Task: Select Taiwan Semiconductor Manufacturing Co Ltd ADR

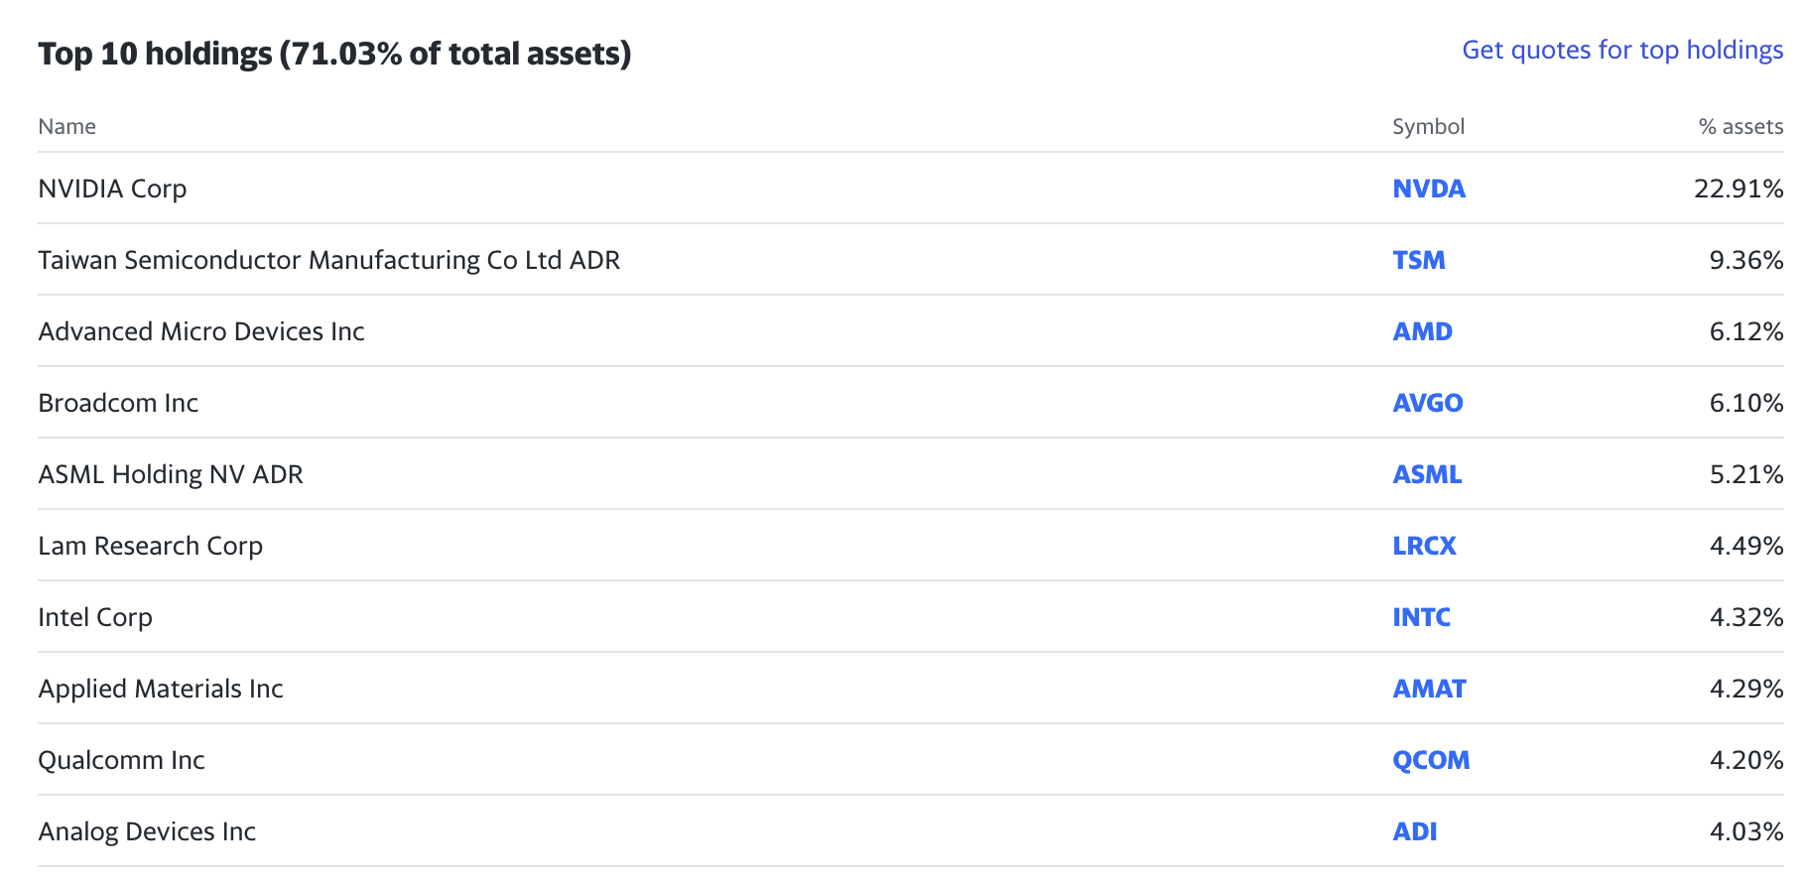Action: click(328, 260)
